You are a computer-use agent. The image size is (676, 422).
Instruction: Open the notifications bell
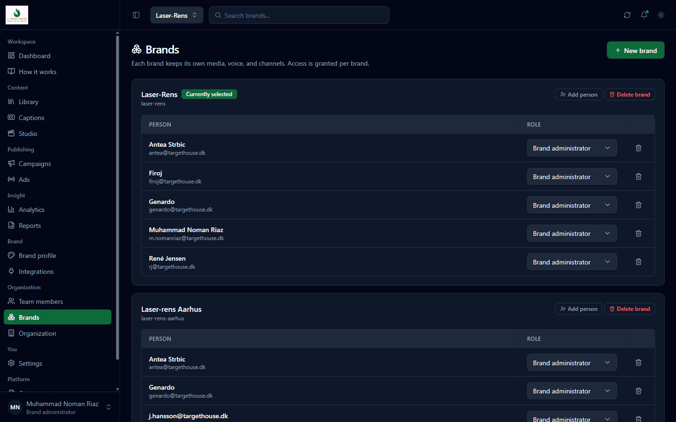pyautogui.click(x=644, y=15)
